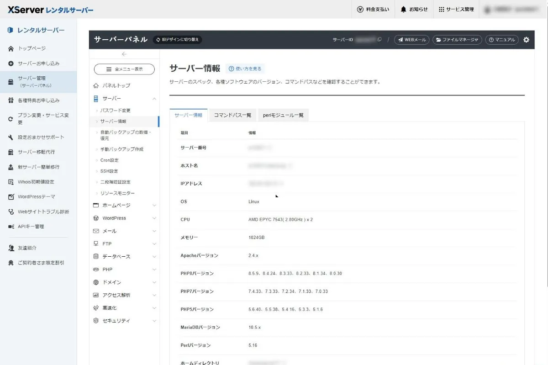Open 友達紹介 sidebar item
Screen dimensions: 548x365
[x=23, y=248]
